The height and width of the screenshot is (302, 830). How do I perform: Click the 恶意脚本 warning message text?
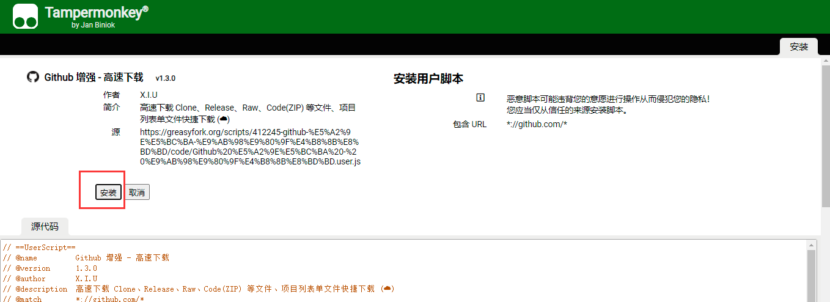point(609,104)
